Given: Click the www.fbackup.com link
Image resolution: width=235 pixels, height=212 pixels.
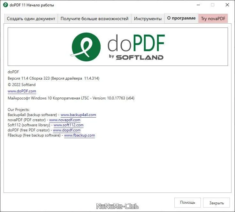Looking at the screenshot, I should tap(80, 135).
